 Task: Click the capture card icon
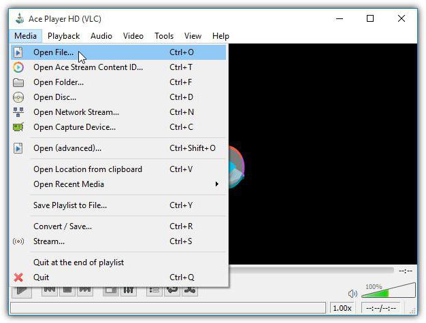[x=18, y=127]
